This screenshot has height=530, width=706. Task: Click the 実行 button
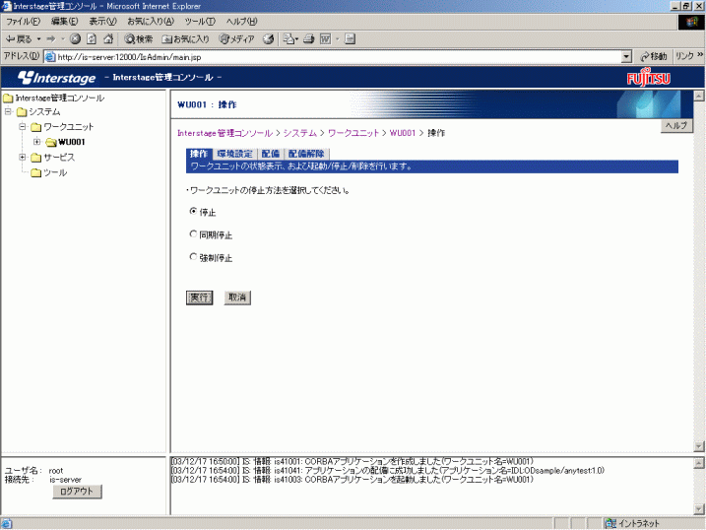point(199,298)
